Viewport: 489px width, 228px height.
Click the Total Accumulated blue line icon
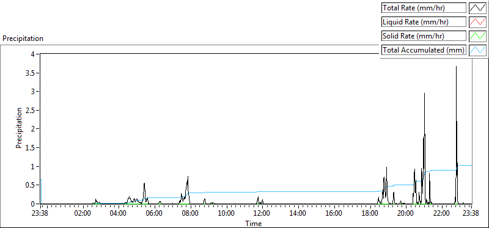478,50
